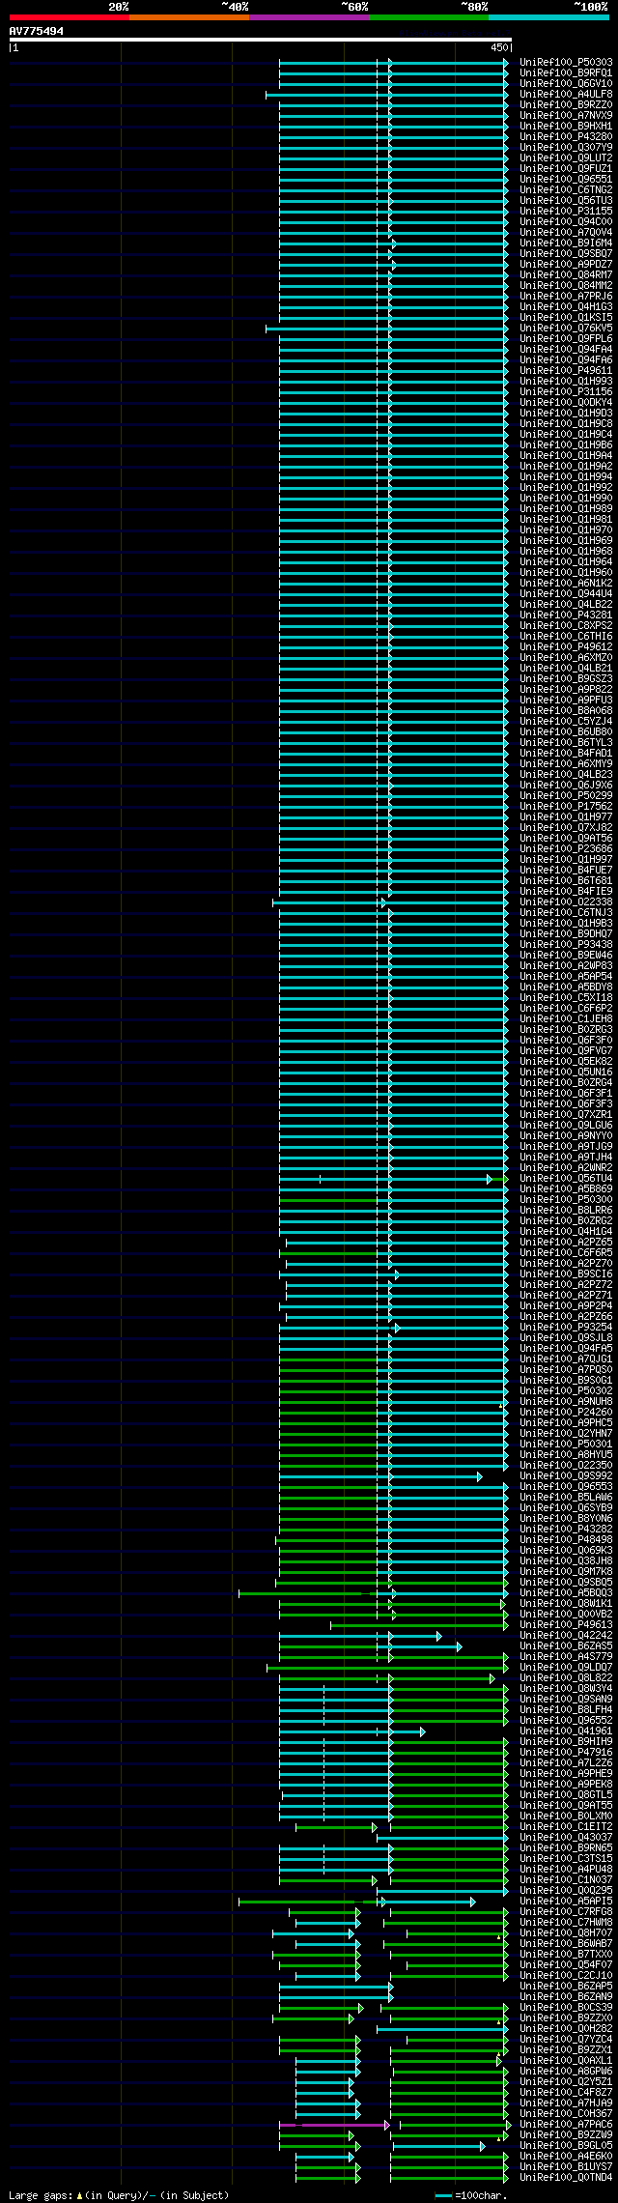Click label UniRef100_P43281
The image size is (618, 2203).
pos(566,615)
